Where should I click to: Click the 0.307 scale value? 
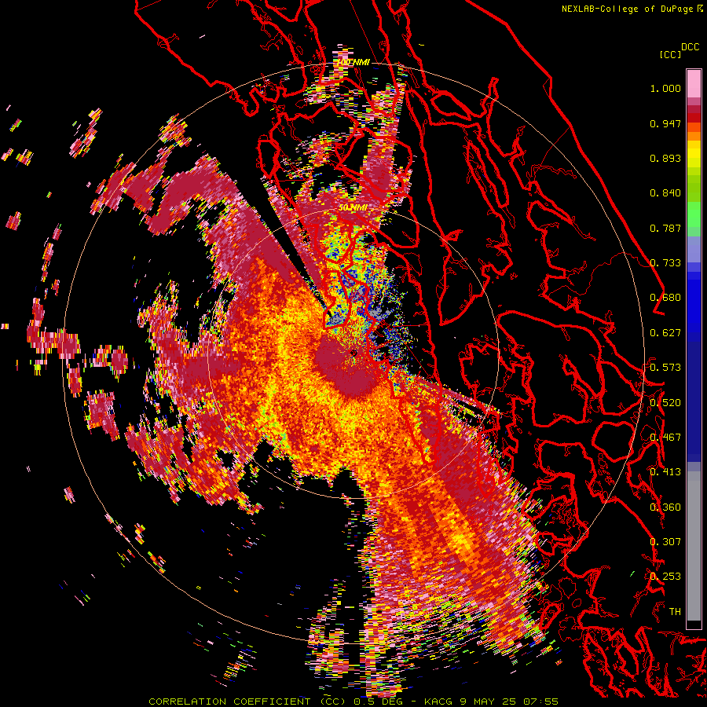pos(665,542)
